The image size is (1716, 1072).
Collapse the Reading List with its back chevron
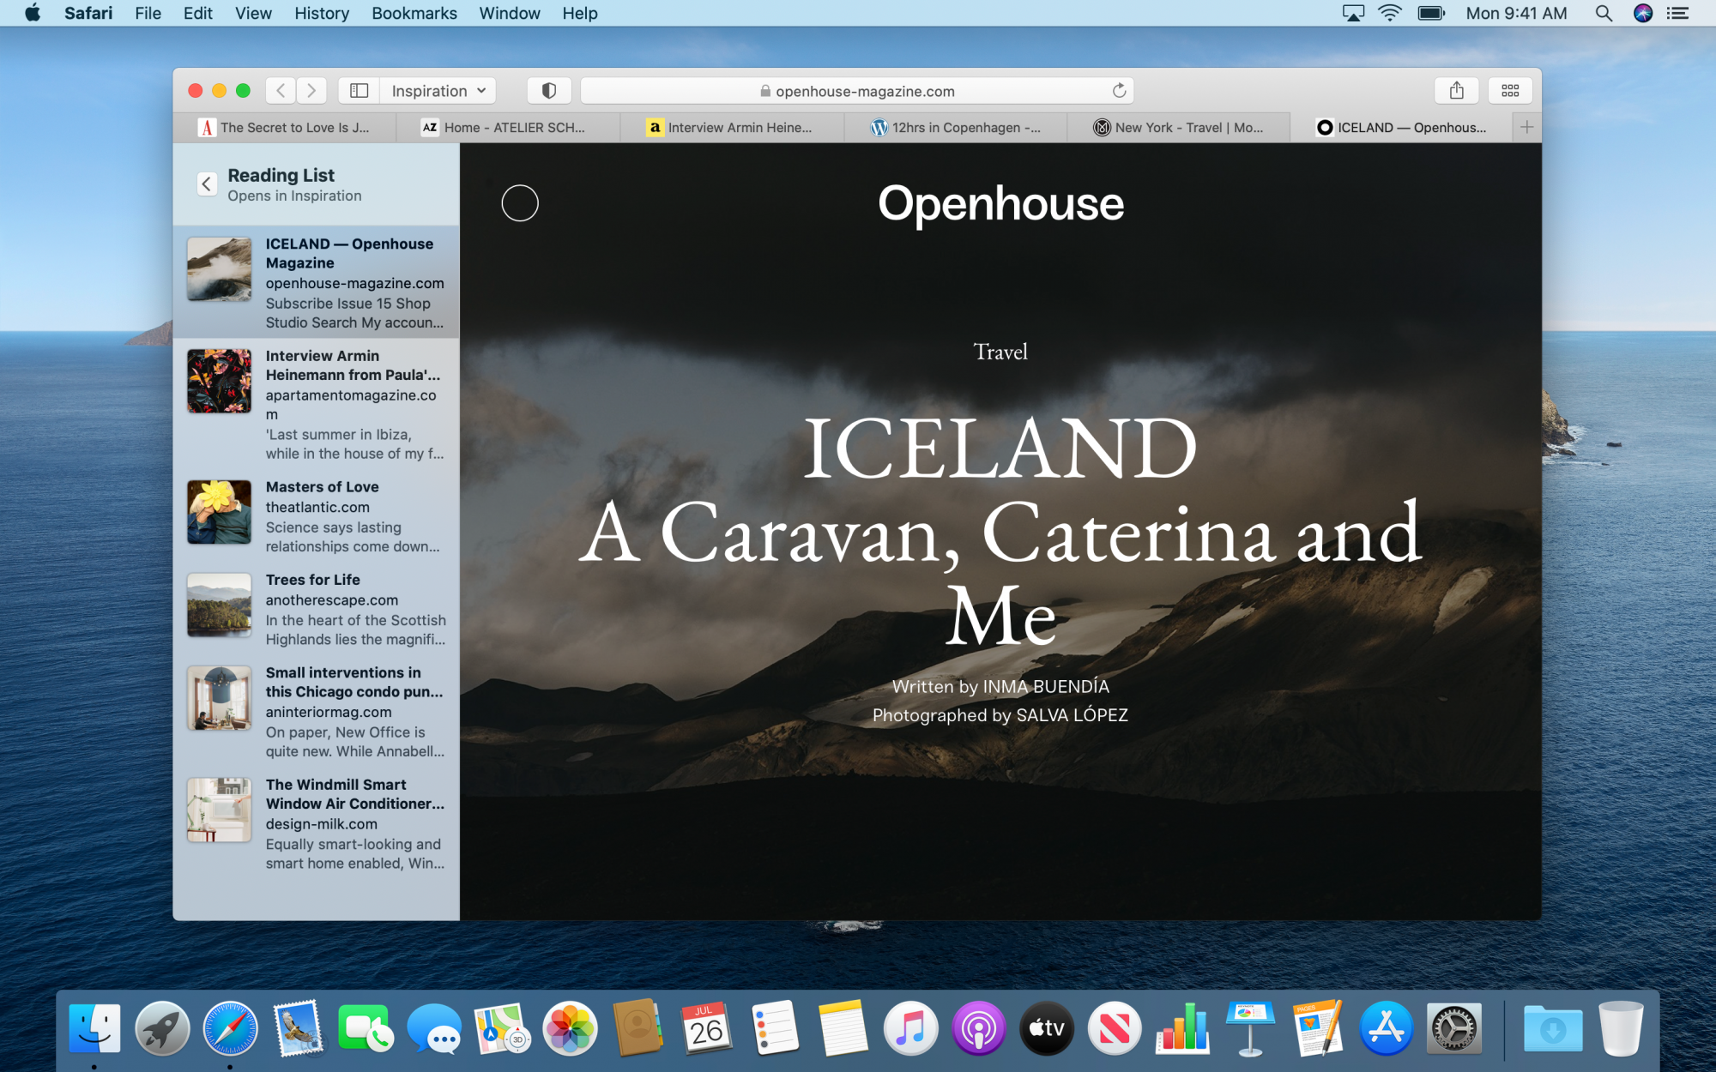point(207,184)
